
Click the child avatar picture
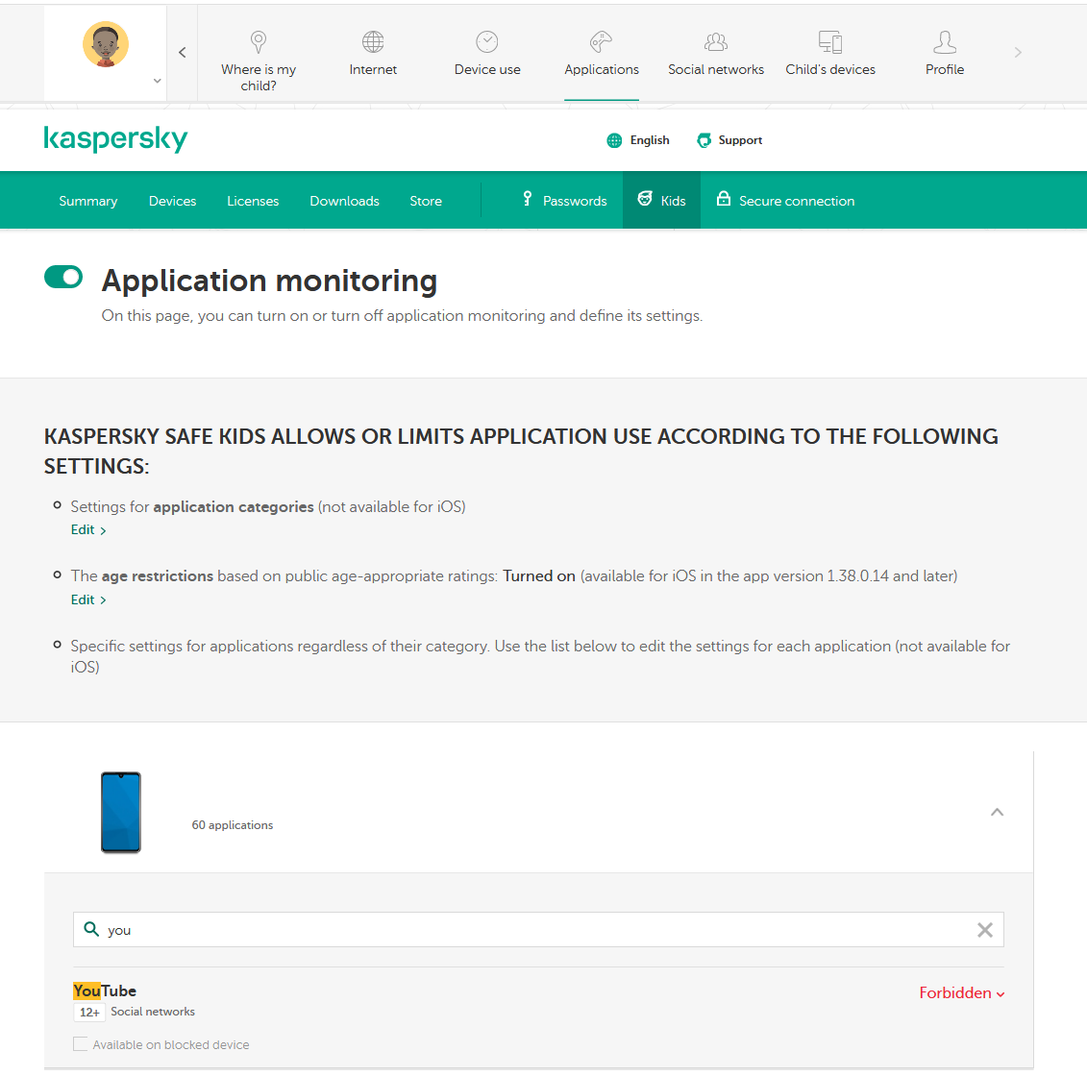(106, 44)
